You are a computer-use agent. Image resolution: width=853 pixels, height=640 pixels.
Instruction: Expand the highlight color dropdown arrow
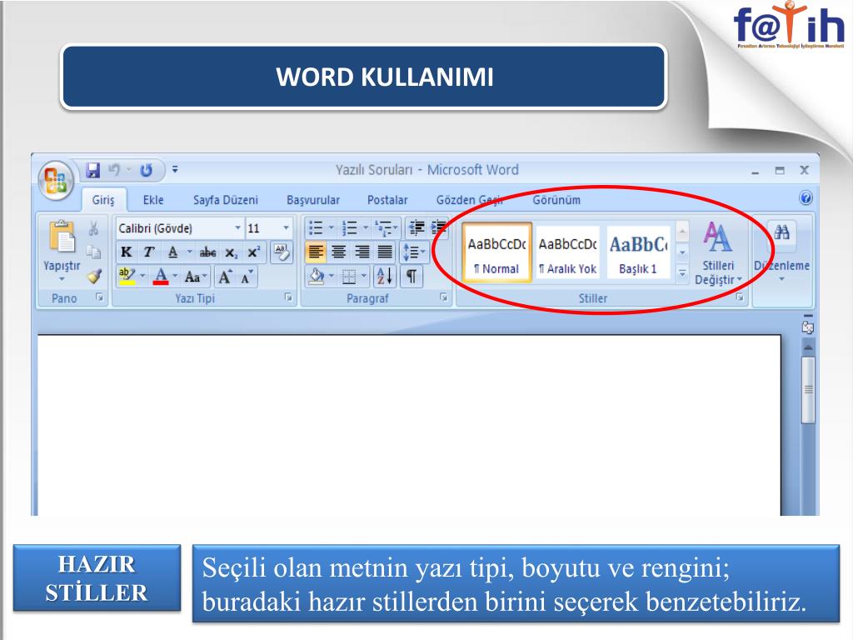tap(142, 277)
